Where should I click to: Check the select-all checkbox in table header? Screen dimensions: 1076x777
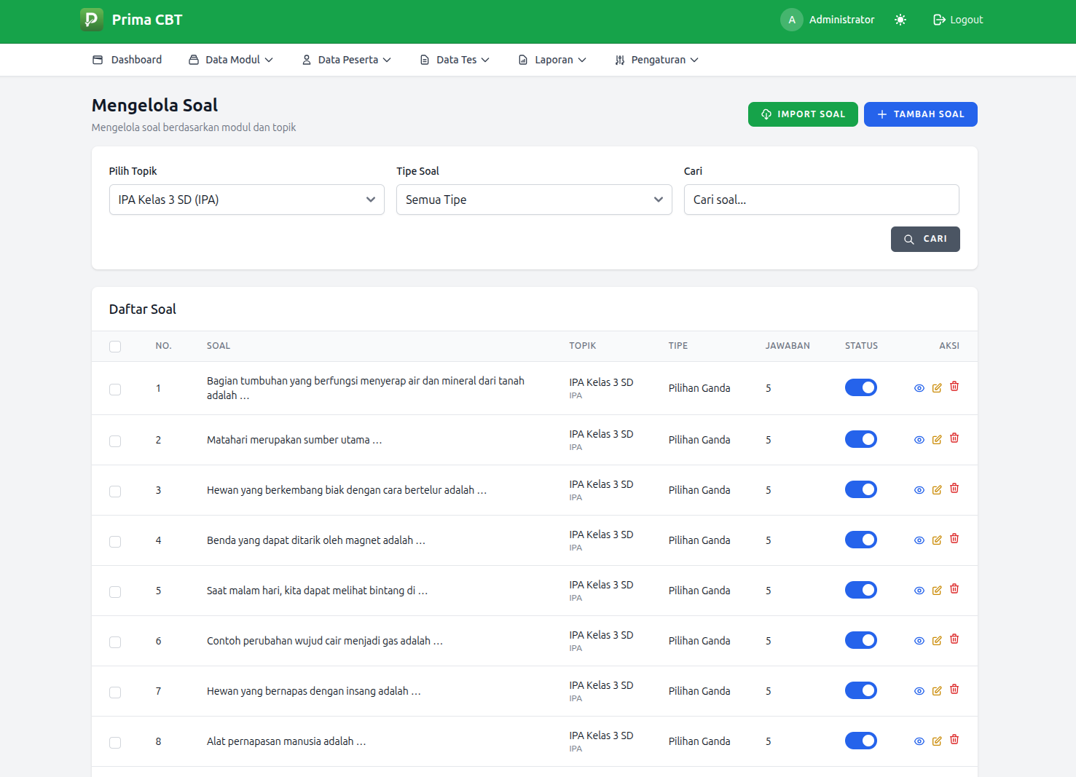pyautogui.click(x=114, y=347)
